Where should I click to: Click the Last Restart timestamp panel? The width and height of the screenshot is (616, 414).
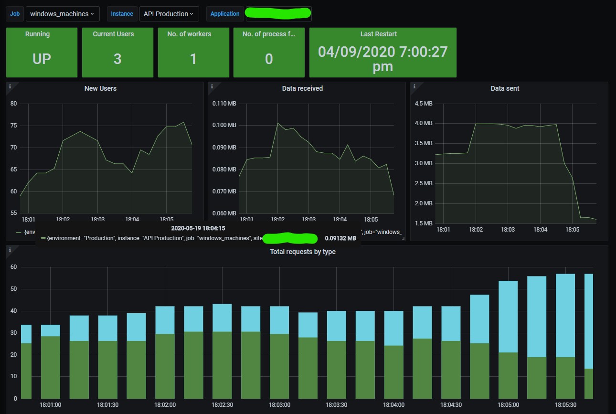coord(382,53)
